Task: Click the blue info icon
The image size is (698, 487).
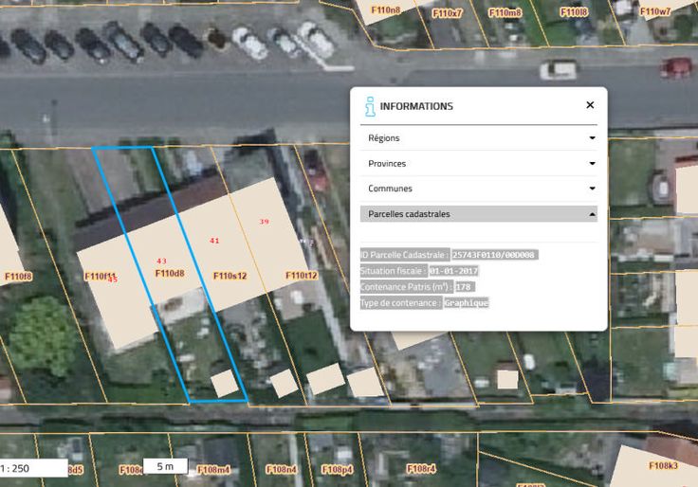Action: pyautogui.click(x=370, y=107)
